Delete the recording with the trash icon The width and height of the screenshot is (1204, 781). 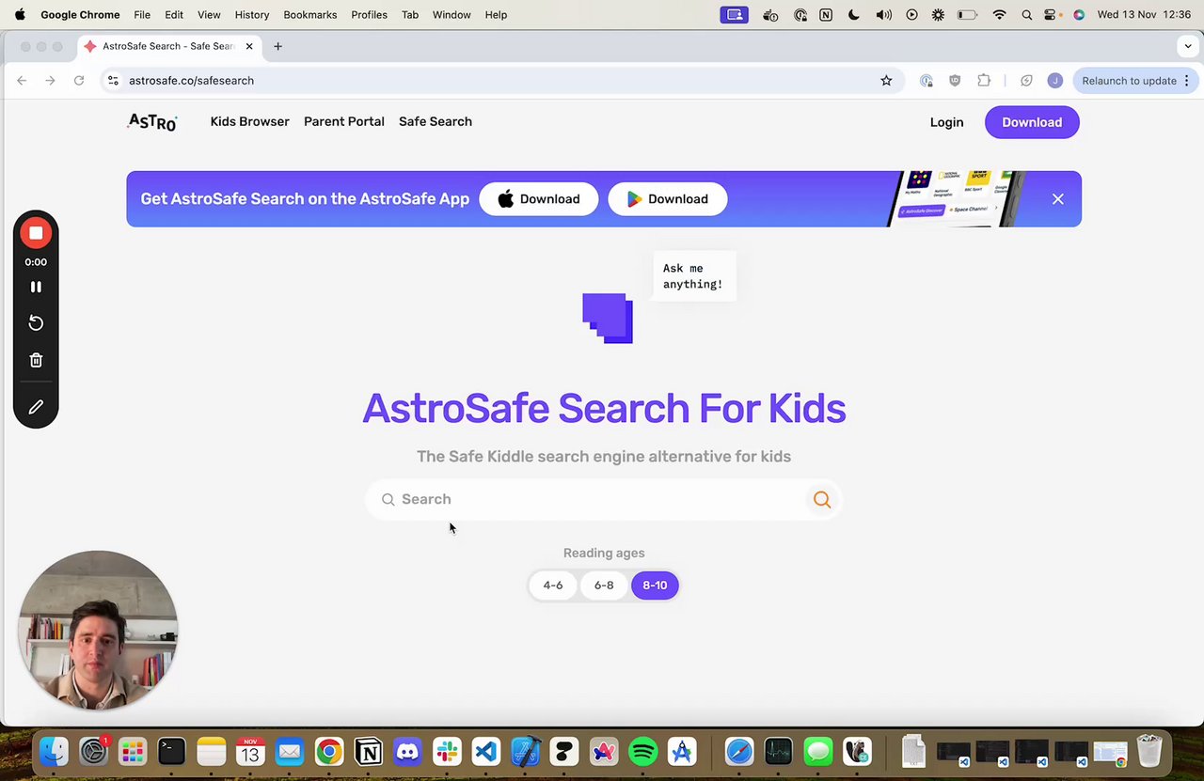pos(36,360)
